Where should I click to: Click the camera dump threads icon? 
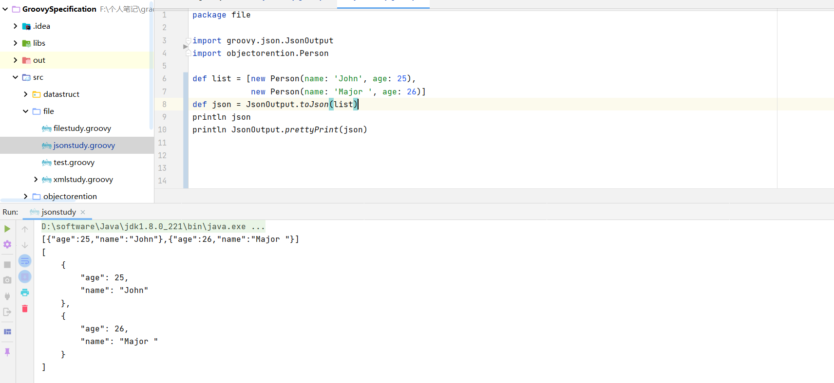7,280
